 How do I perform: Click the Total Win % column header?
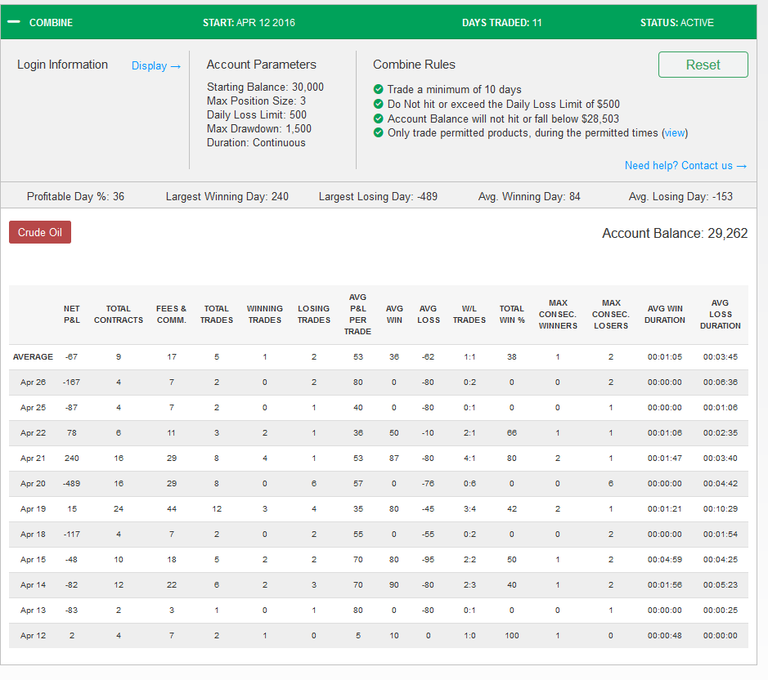tap(512, 315)
